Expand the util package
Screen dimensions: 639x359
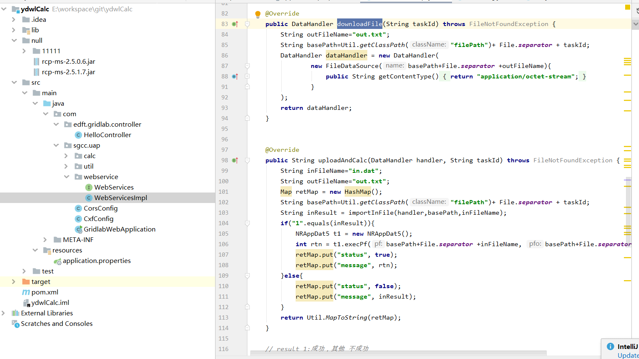pos(66,166)
